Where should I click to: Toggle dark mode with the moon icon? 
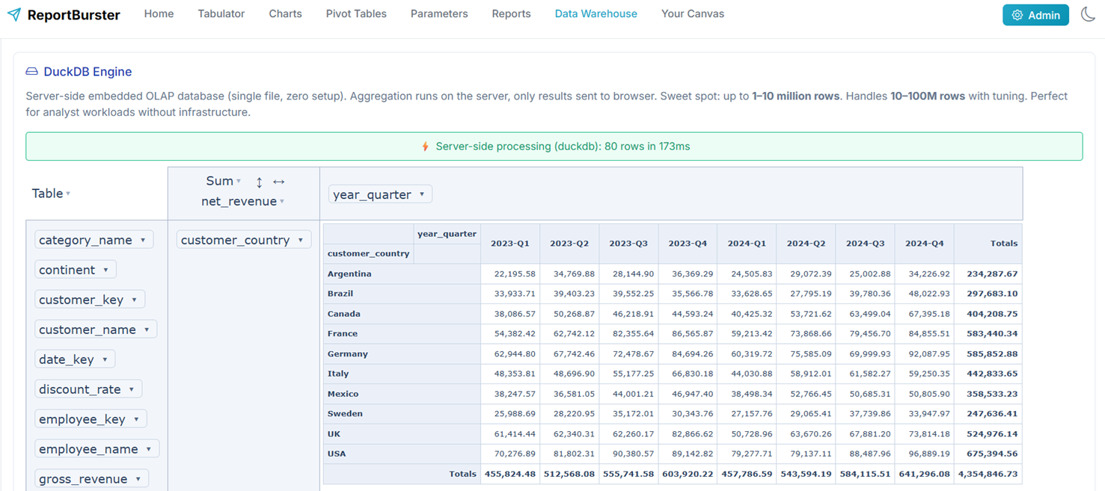(x=1088, y=14)
